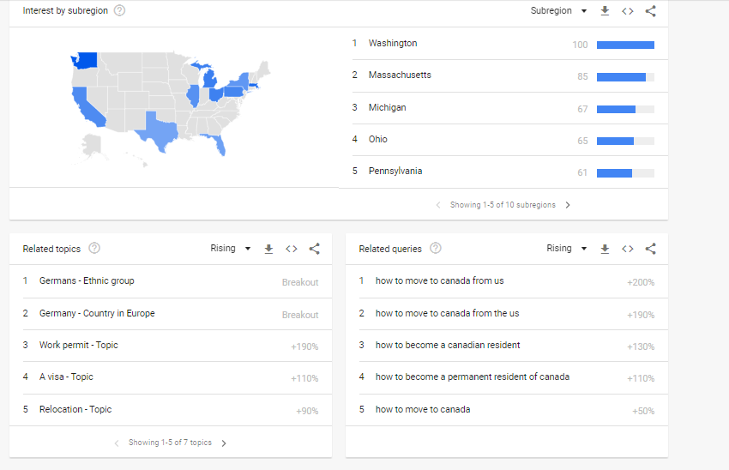Open help tooltip for Related queries
Viewport: 729px width, 470px height.
coord(436,249)
